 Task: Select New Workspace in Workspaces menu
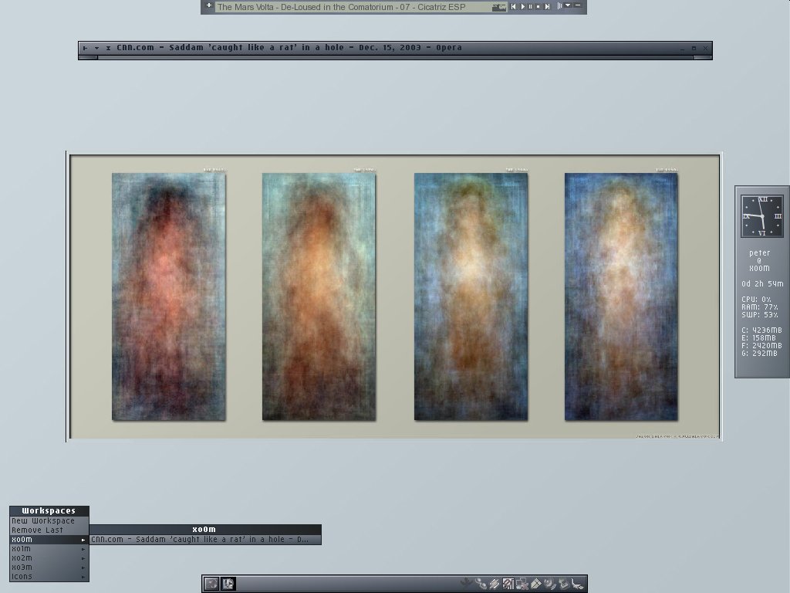coord(49,521)
